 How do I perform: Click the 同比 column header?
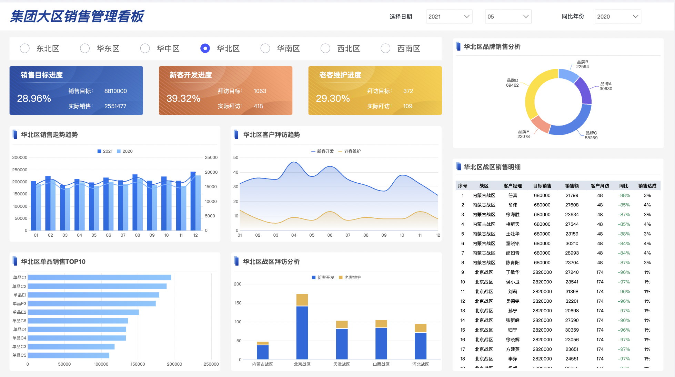[623, 186]
